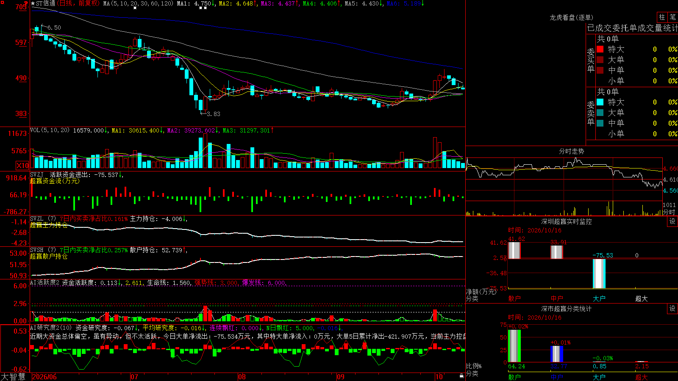Click the teal 大单 sell-order swatch
The width and height of the screenshot is (678, 381).
tap(600, 113)
